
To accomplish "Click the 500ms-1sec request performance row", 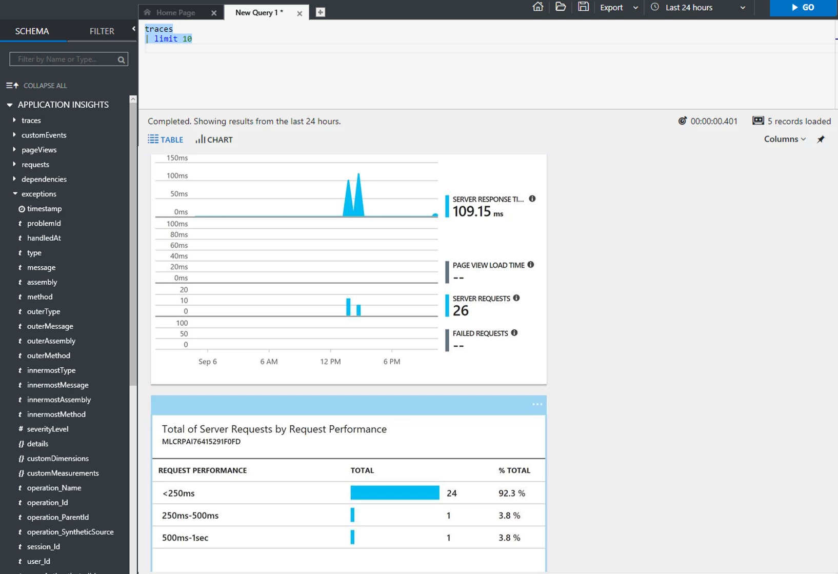I will point(348,537).
